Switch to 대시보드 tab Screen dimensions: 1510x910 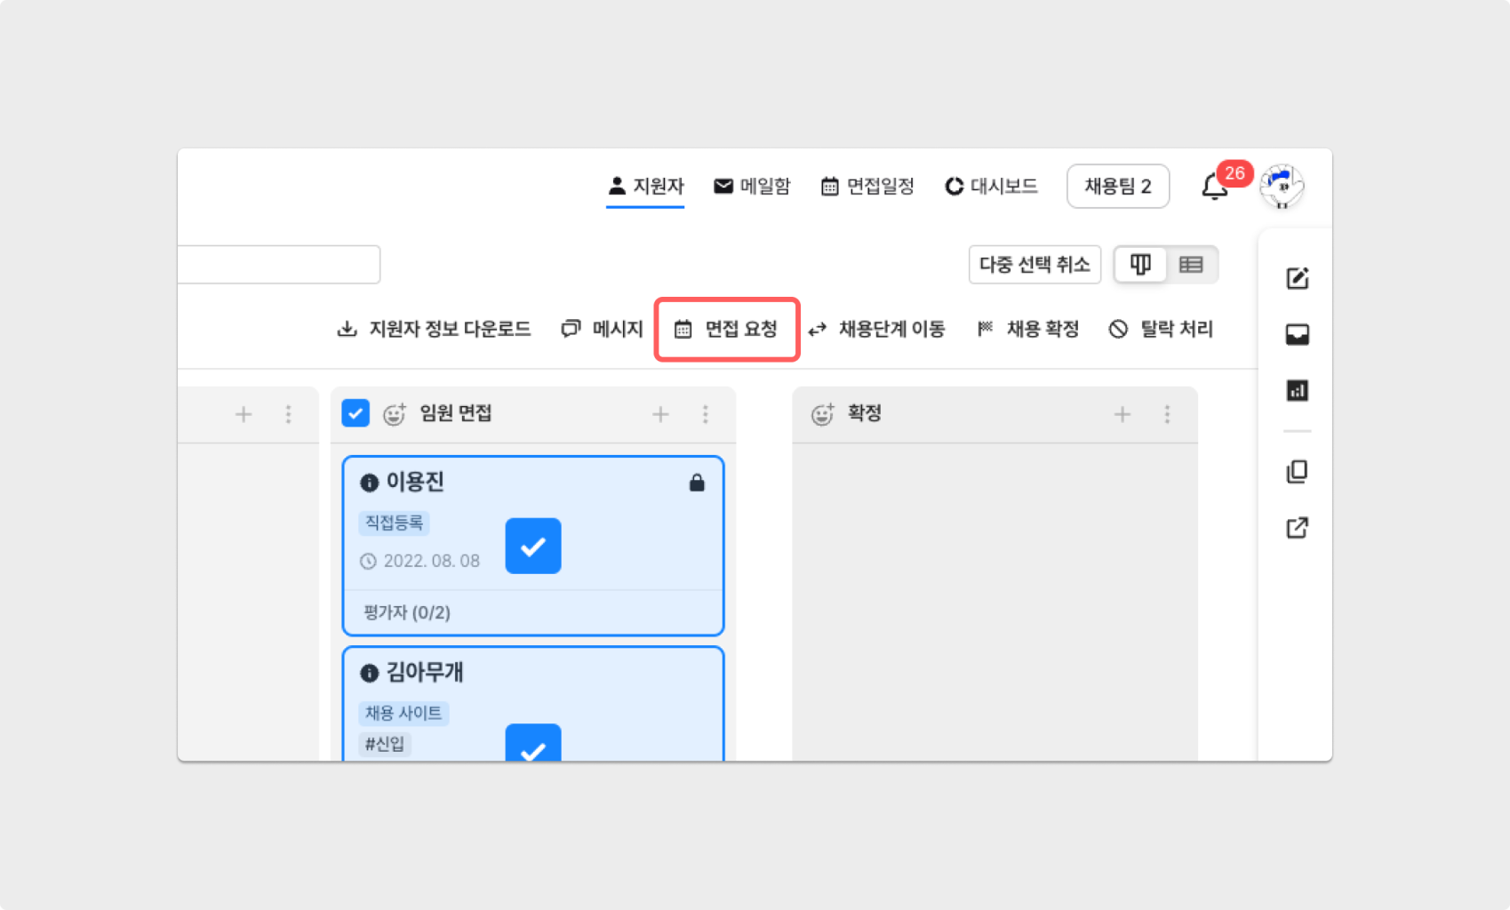point(991,186)
